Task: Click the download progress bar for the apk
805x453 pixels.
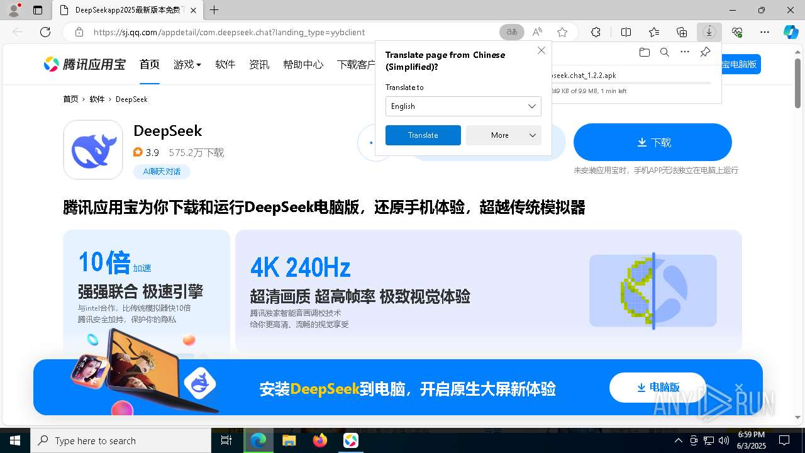Action: pyautogui.click(x=631, y=83)
